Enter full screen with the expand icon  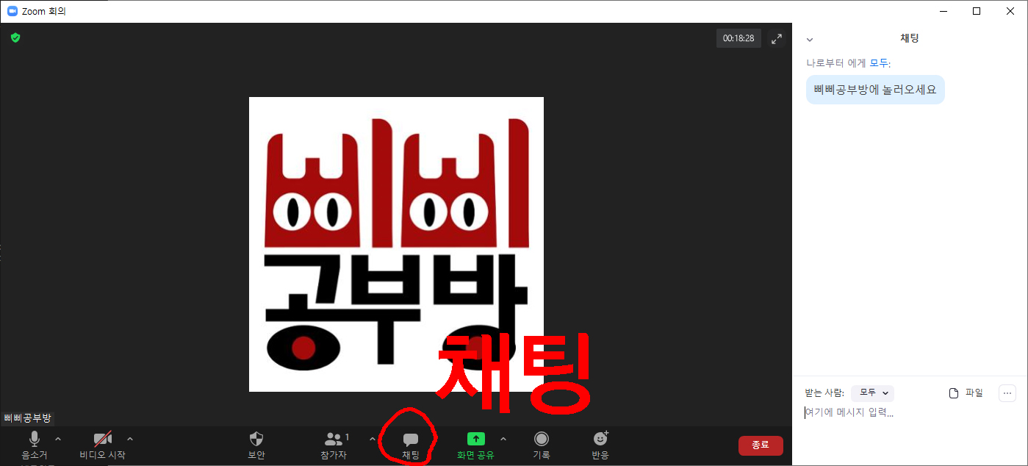click(777, 38)
